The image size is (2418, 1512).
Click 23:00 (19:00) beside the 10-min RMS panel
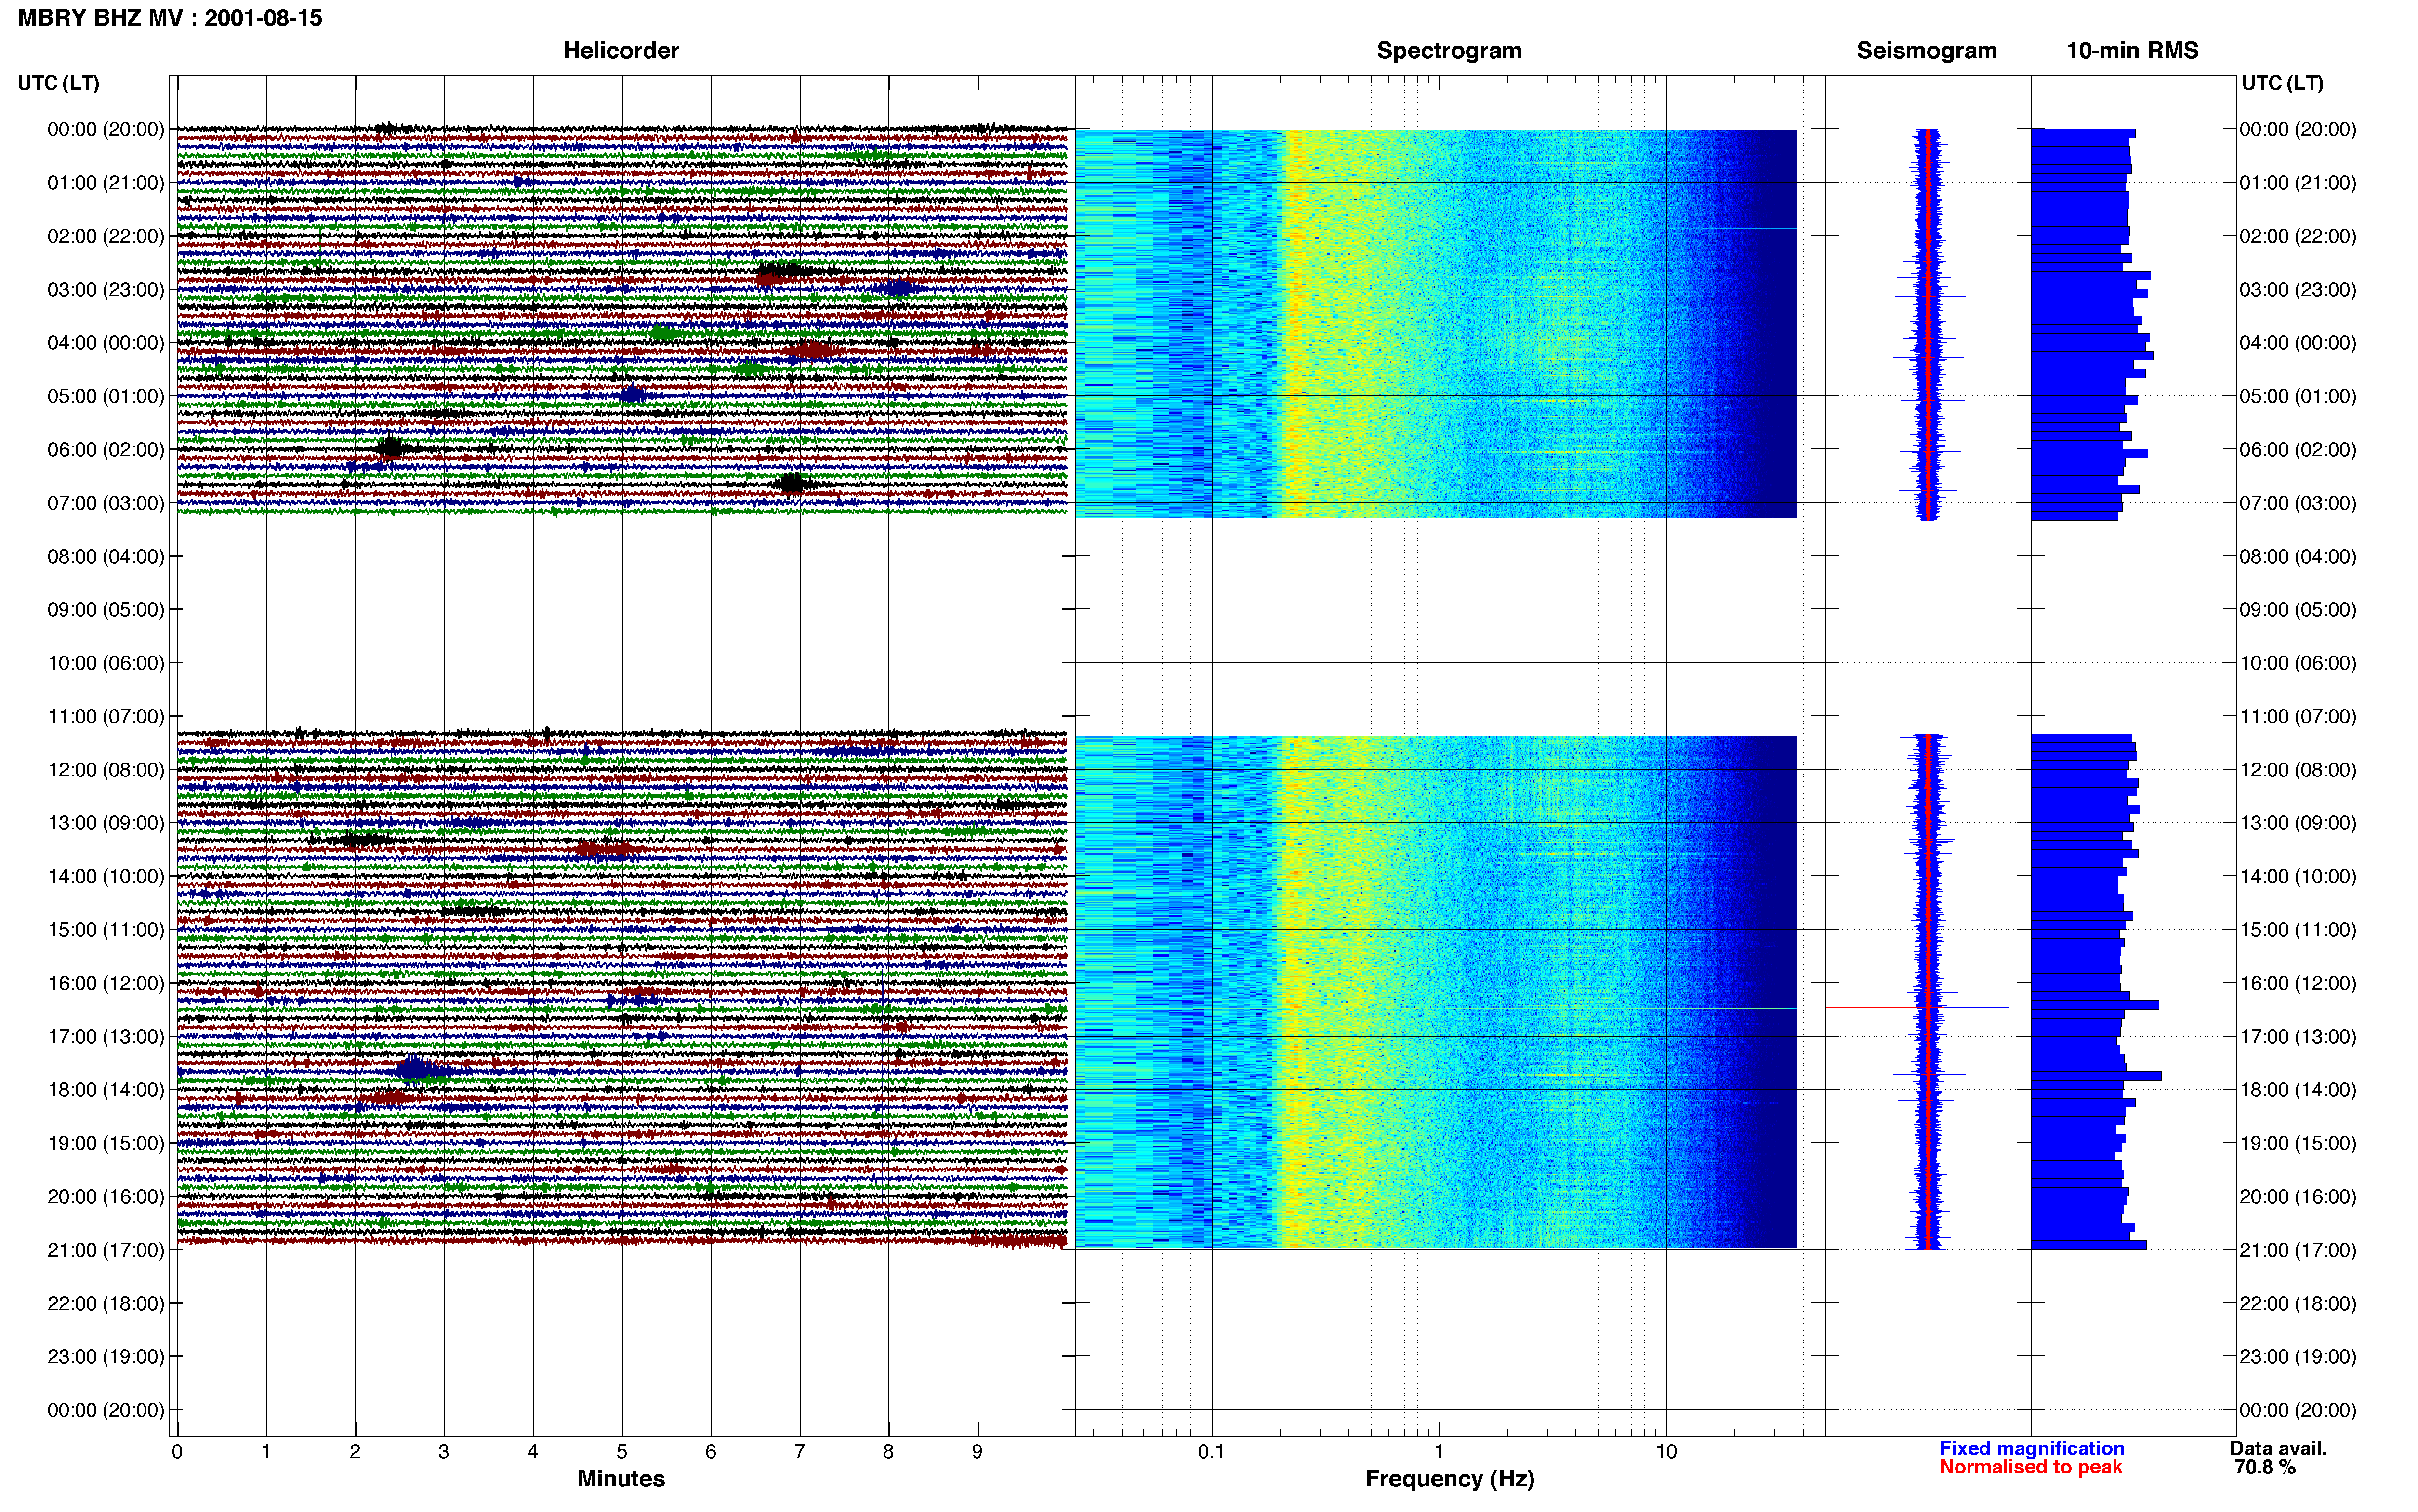coord(2298,1357)
